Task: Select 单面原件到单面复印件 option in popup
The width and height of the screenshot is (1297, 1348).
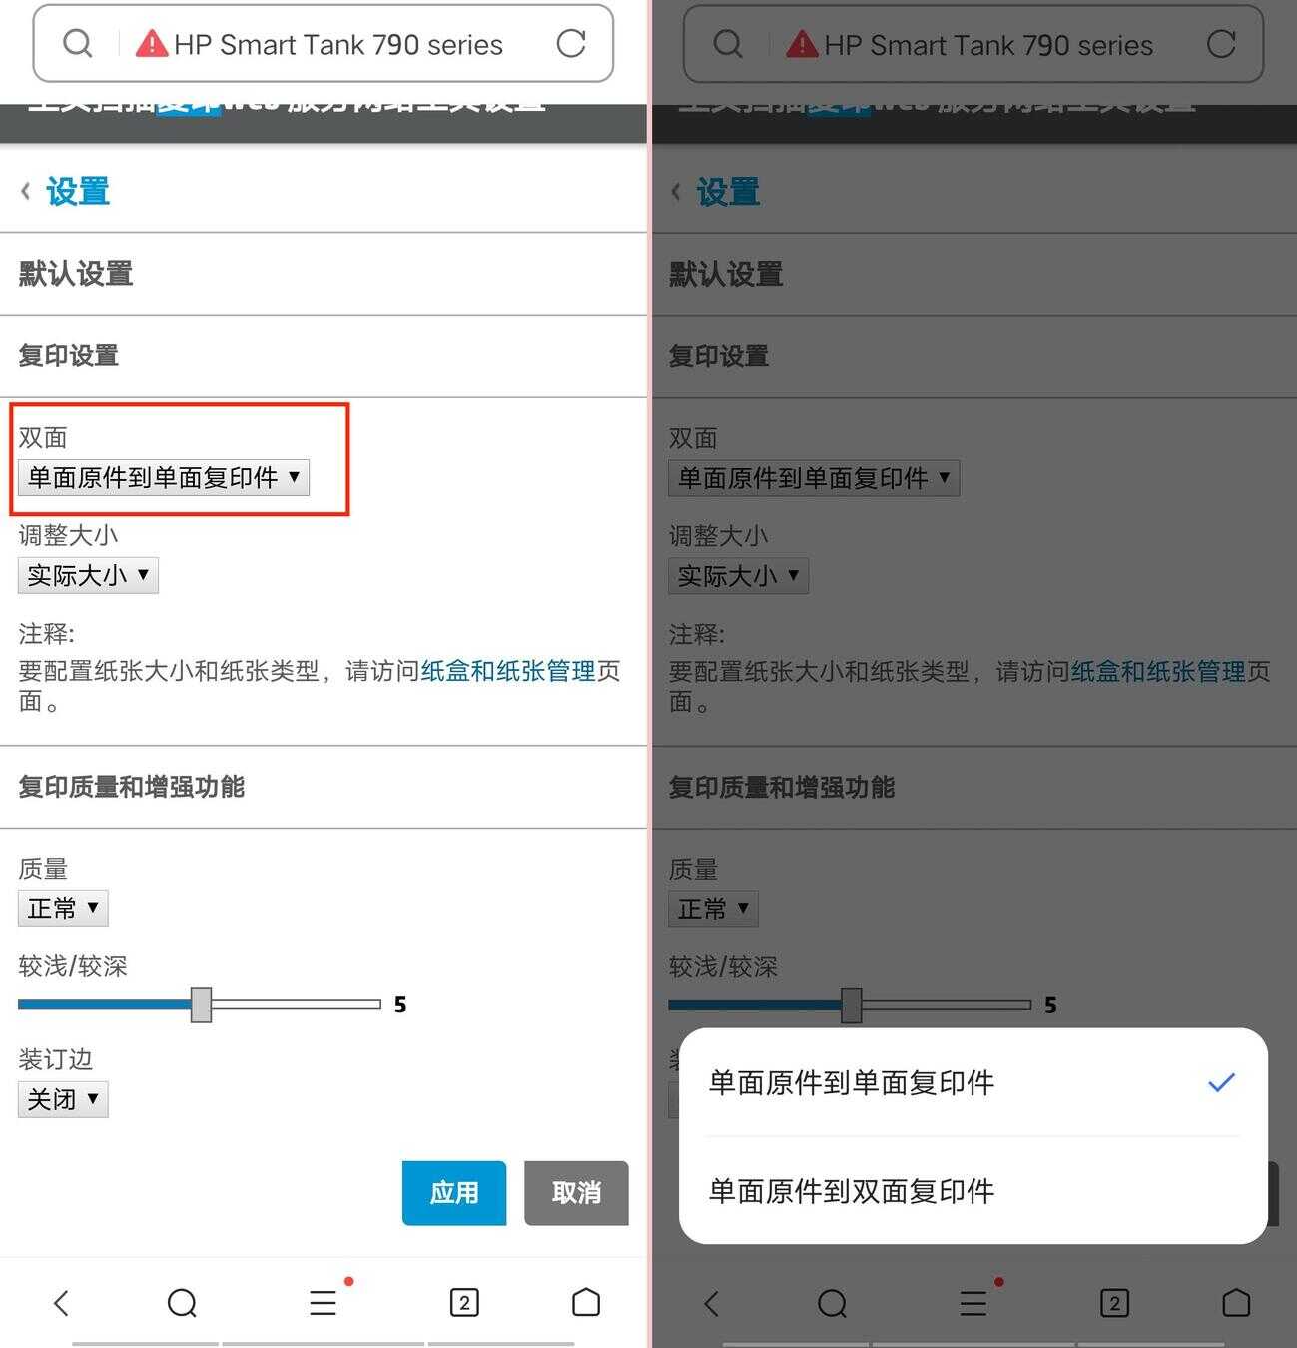Action: coord(973,1082)
